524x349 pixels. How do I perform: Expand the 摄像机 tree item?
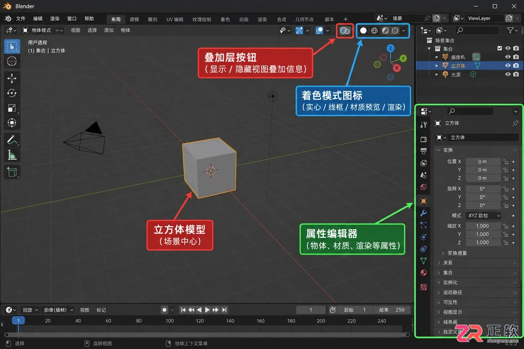[x=437, y=57]
